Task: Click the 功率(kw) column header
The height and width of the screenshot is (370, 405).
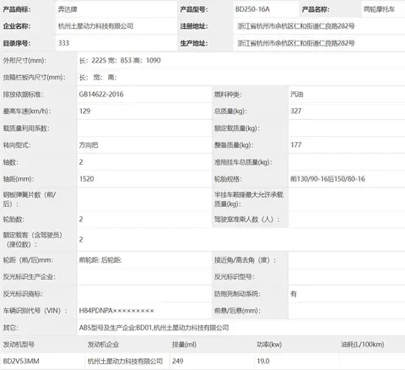Action: [x=269, y=345]
